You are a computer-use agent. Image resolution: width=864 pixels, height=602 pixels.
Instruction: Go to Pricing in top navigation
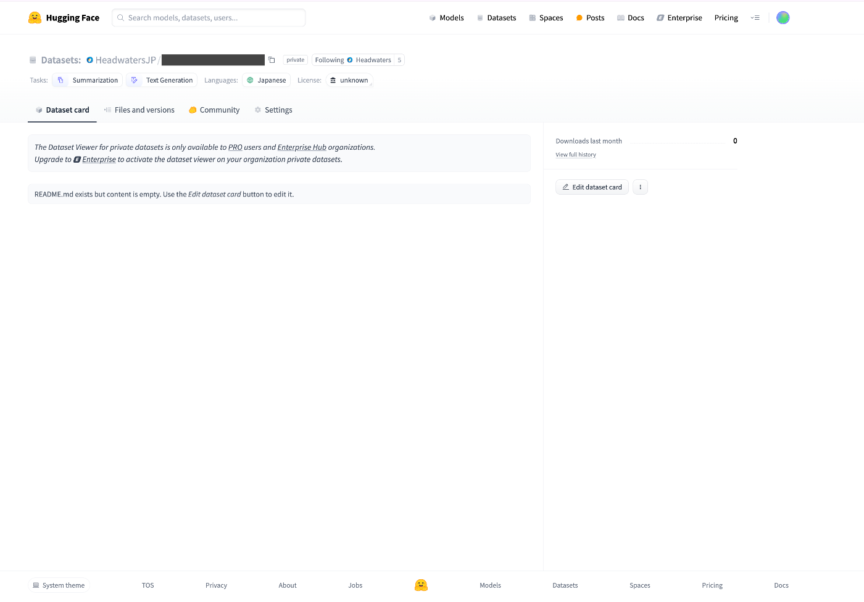726,18
